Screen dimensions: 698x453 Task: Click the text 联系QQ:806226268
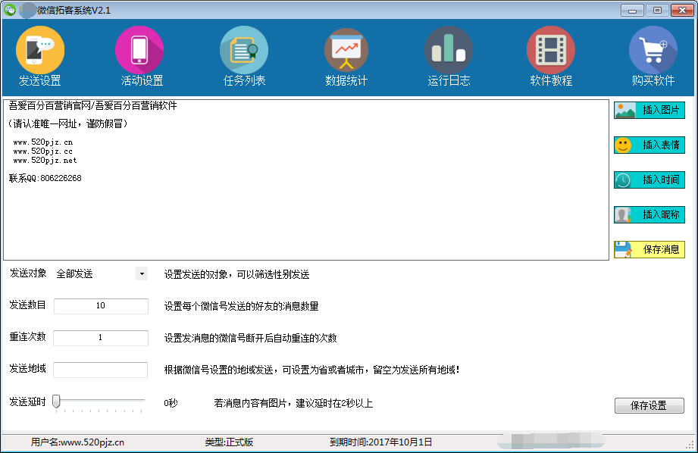coord(45,178)
